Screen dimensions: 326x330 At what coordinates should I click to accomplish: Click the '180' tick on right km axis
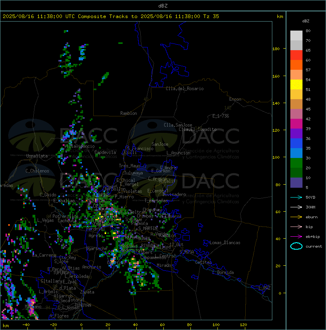pos(276,49)
